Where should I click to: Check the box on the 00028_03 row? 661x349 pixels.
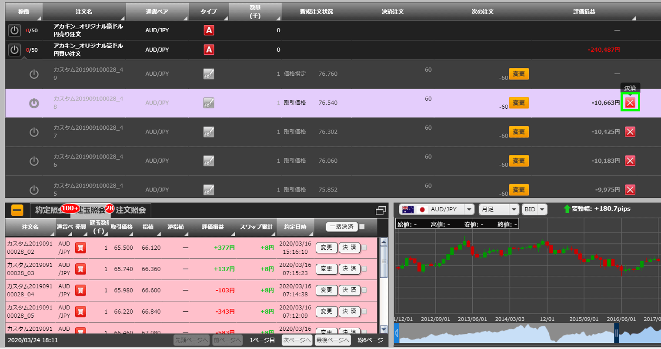pos(364,269)
